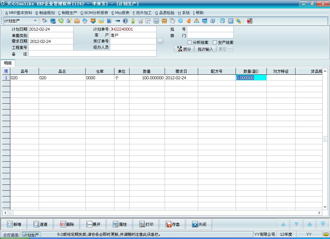Click the green dollar sign icon

click(x=133, y=21)
